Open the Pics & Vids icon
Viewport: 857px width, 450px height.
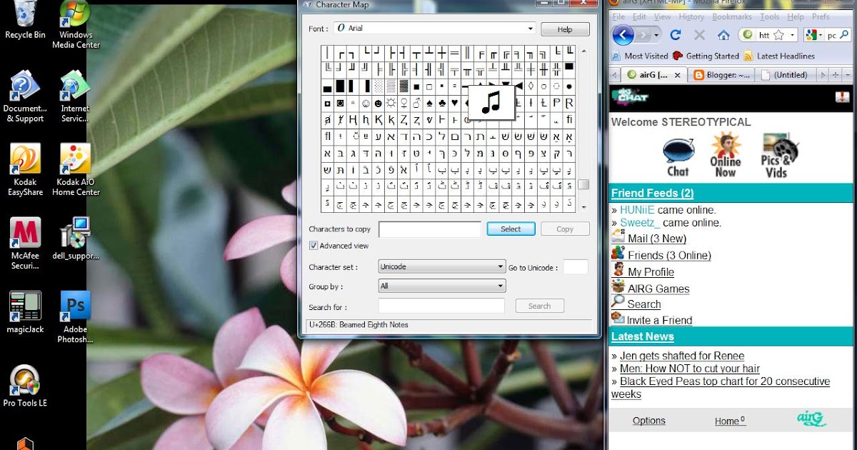778,155
